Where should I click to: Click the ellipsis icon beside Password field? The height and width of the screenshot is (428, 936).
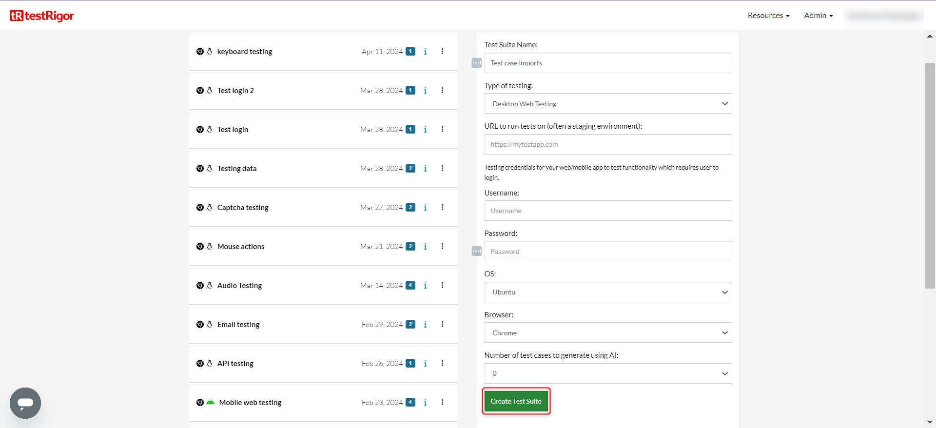[x=476, y=252]
